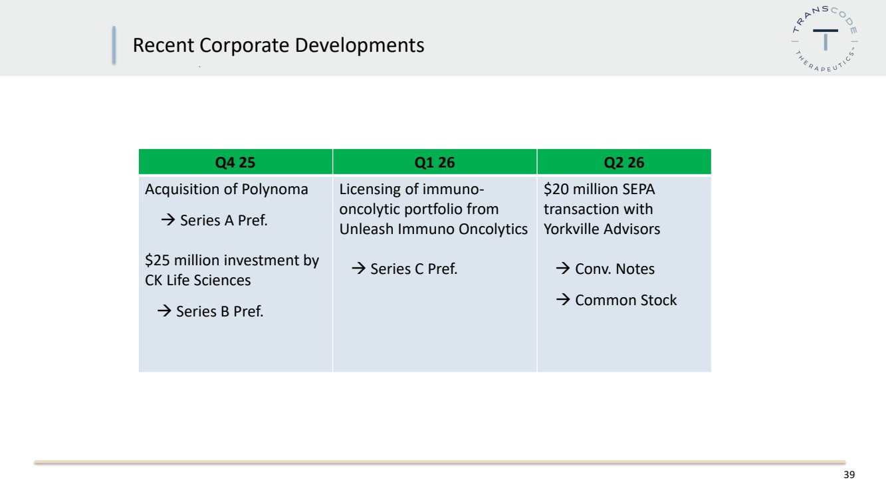Click the arrow before Series A Pref.

pyautogui.click(x=167, y=221)
